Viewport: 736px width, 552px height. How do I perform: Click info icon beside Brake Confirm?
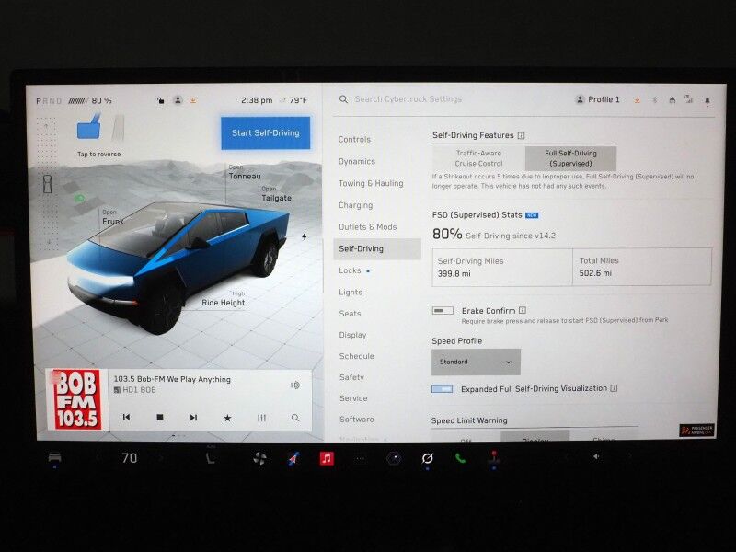[x=523, y=310]
